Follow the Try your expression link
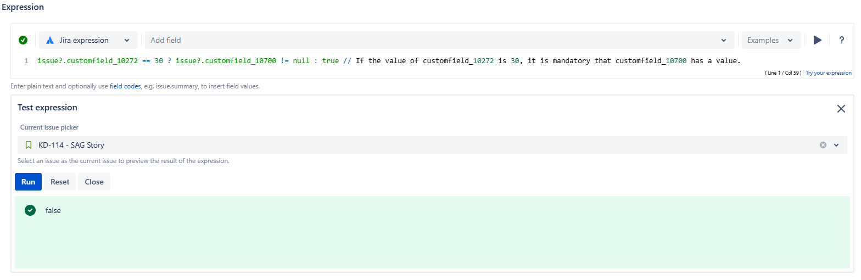The width and height of the screenshot is (861, 280). [x=829, y=73]
